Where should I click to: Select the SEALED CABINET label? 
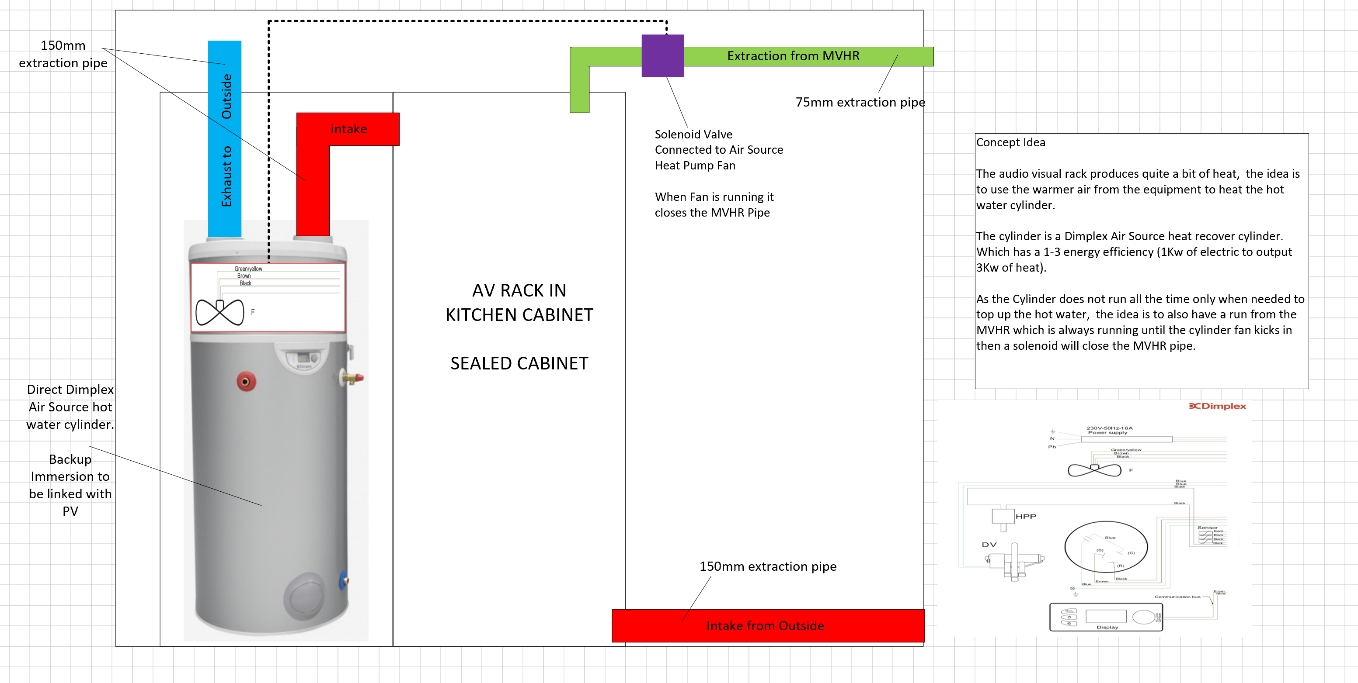click(x=519, y=363)
